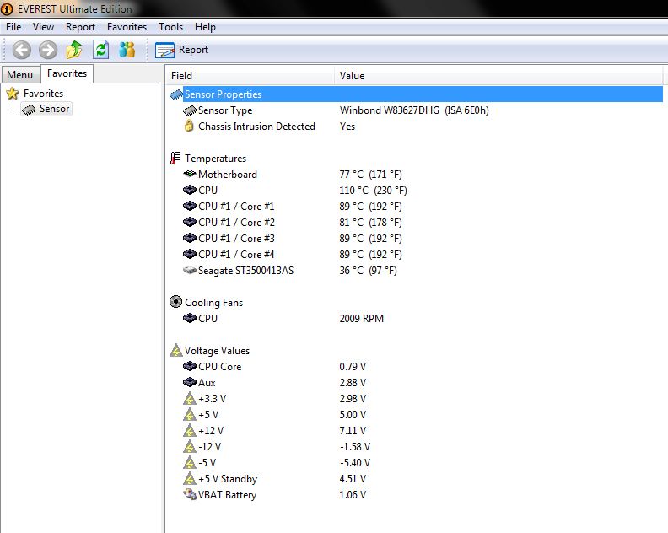Image resolution: width=668 pixels, height=533 pixels.
Task: Select the Sensor Properties header row
Action: tap(223, 94)
